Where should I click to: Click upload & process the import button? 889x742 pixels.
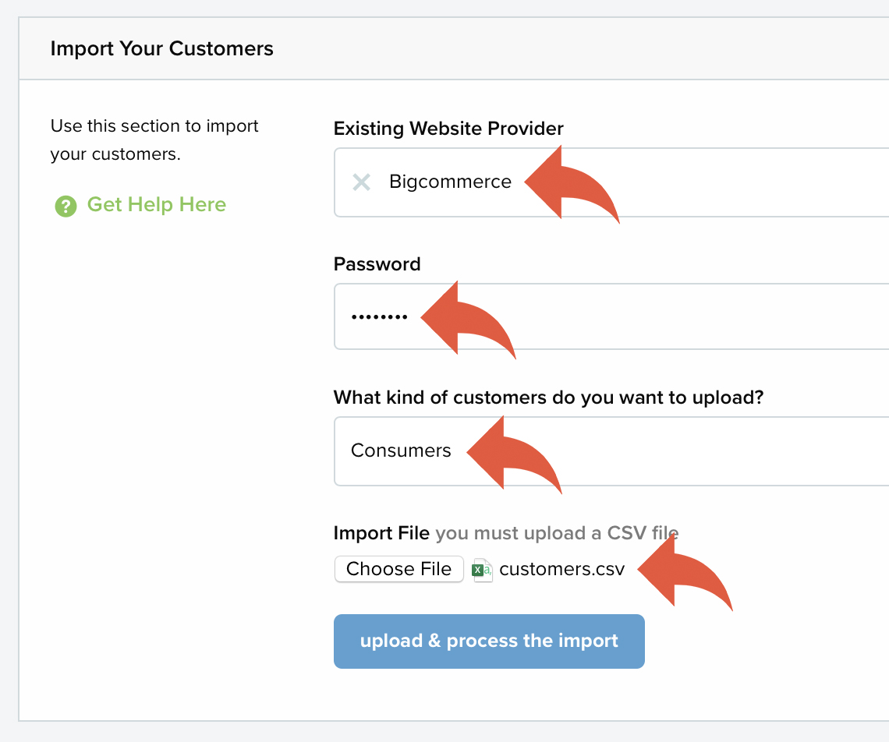(x=489, y=641)
